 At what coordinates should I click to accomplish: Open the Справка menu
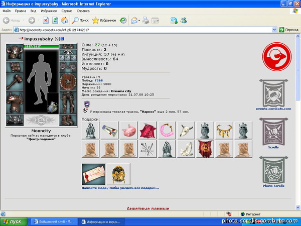click(83, 11)
